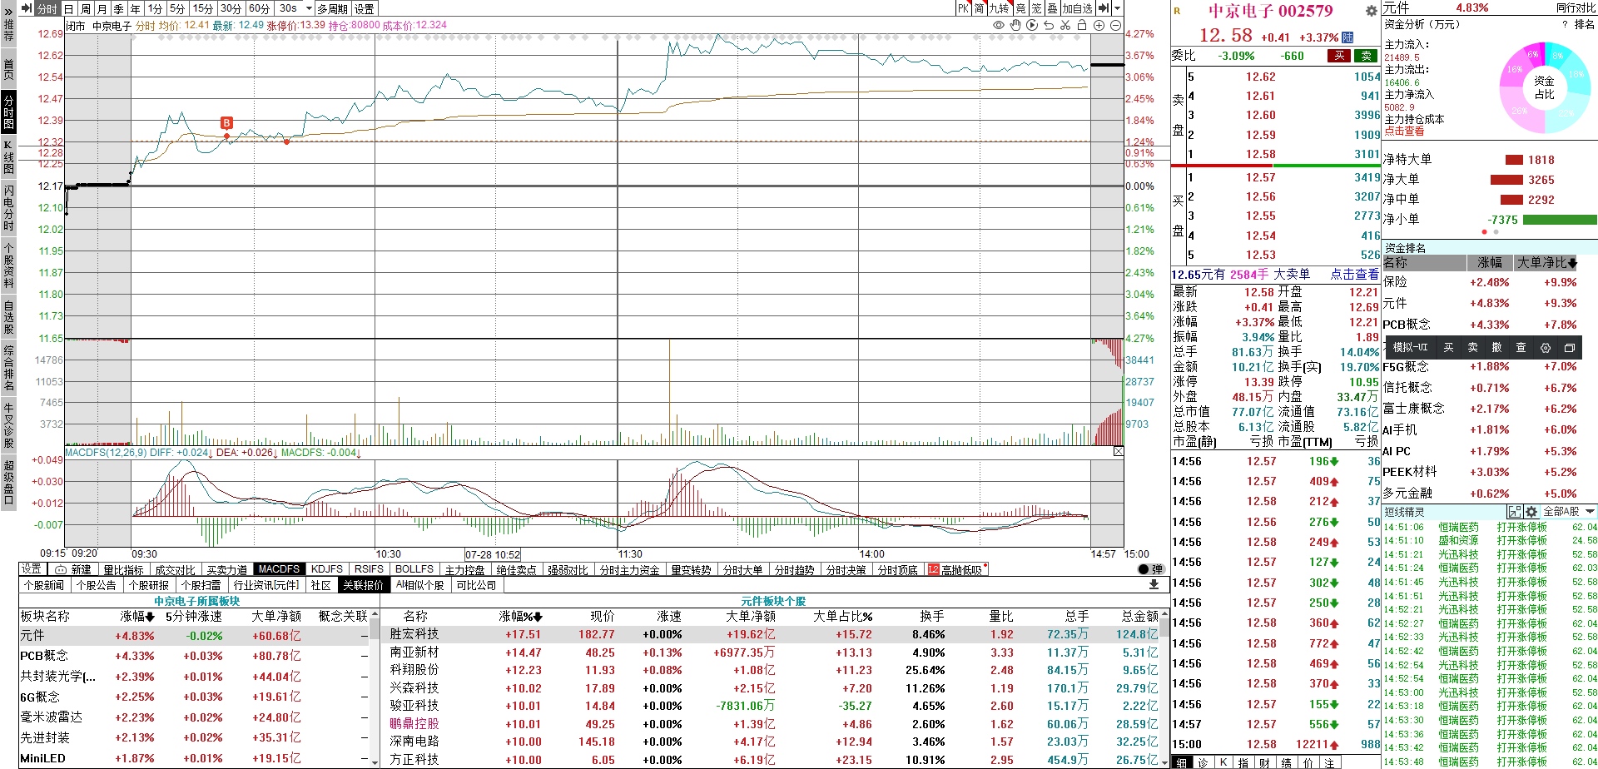Open the AI相似个股 tab
Screen dimensions: 1598x769
click(420, 585)
